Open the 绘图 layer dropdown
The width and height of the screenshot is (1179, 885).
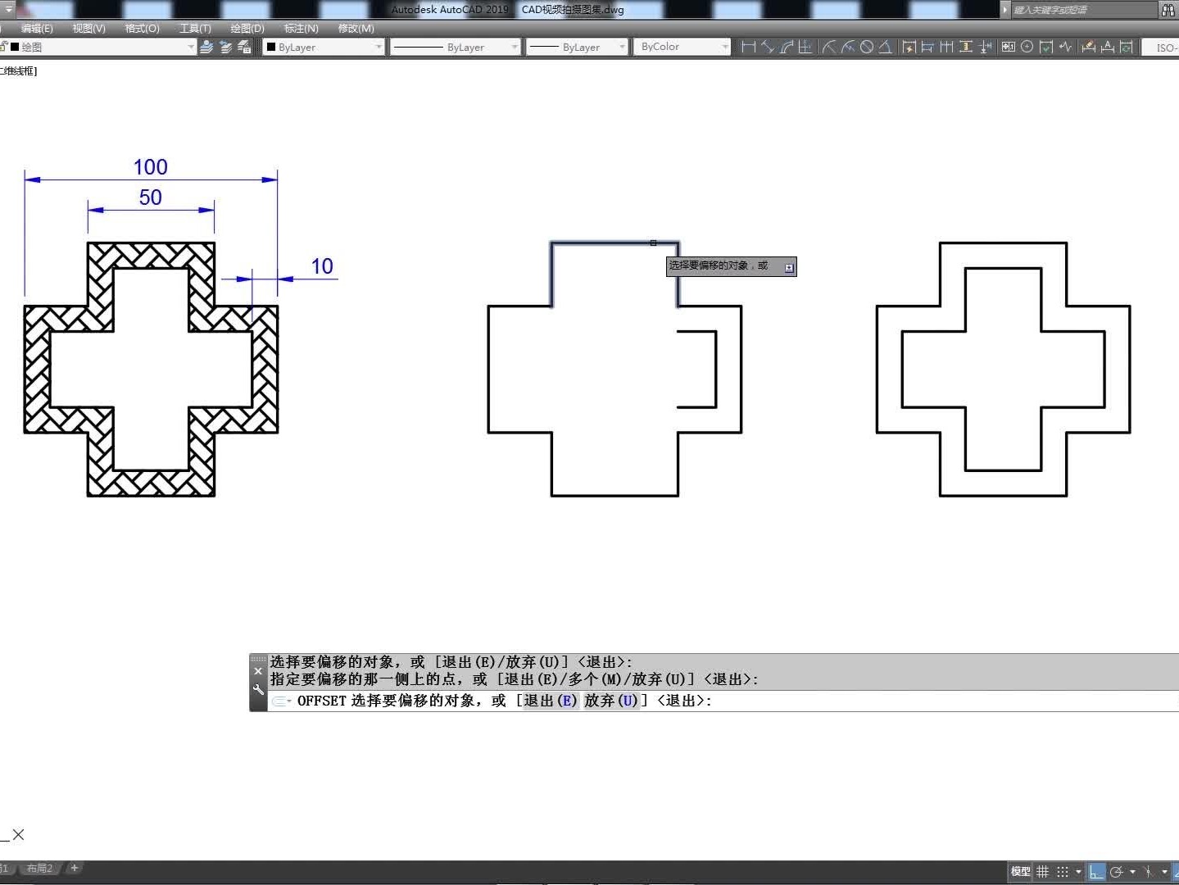pos(190,47)
